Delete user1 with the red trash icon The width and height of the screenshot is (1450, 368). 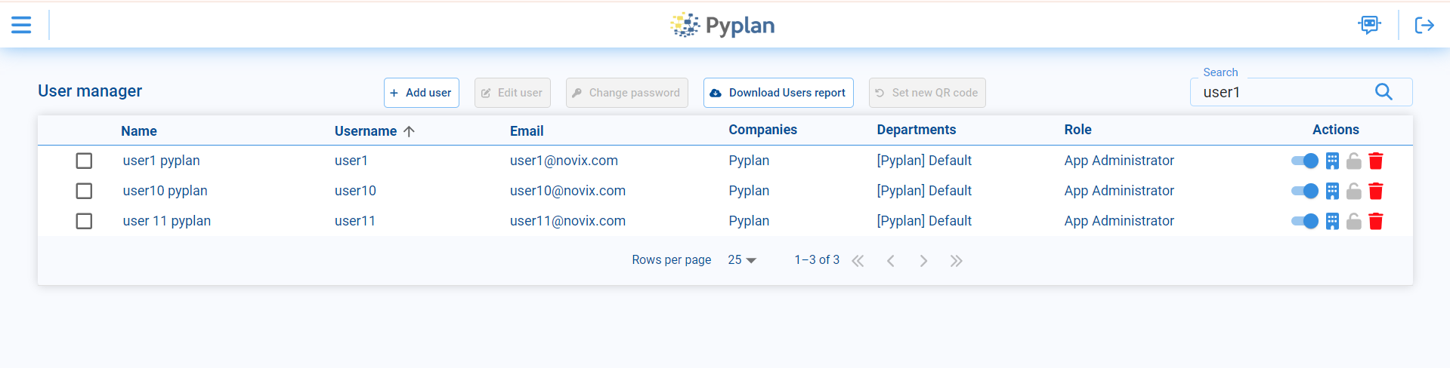click(x=1375, y=161)
